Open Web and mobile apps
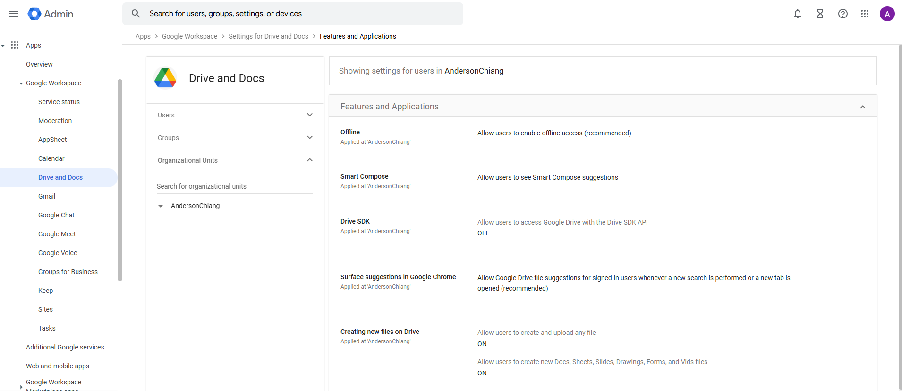The height and width of the screenshot is (391, 902). point(58,366)
